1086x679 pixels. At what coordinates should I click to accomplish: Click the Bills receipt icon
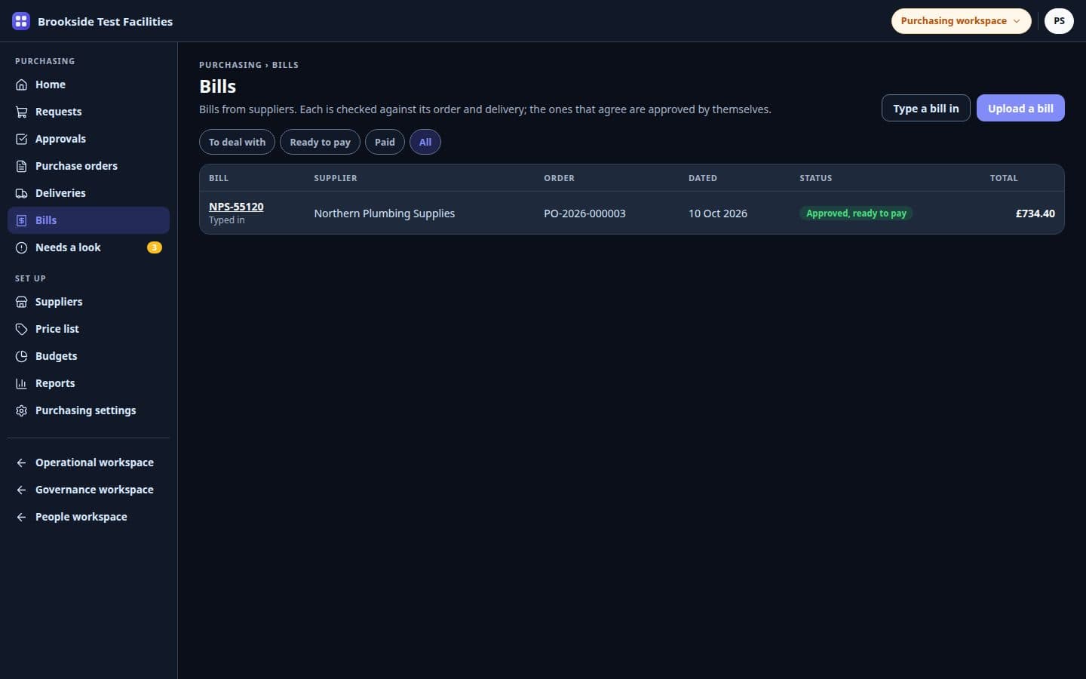21,220
